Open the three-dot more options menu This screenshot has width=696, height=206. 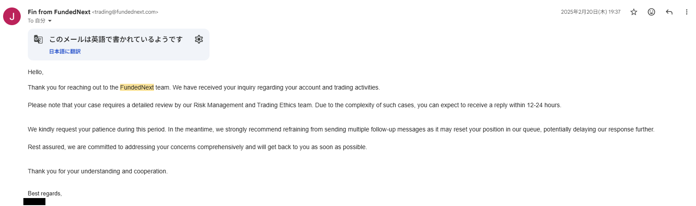click(x=686, y=12)
